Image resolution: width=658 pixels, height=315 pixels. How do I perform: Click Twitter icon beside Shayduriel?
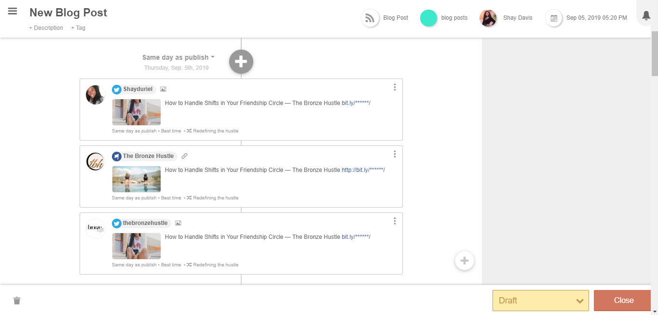pyautogui.click(x=117, y=89)
